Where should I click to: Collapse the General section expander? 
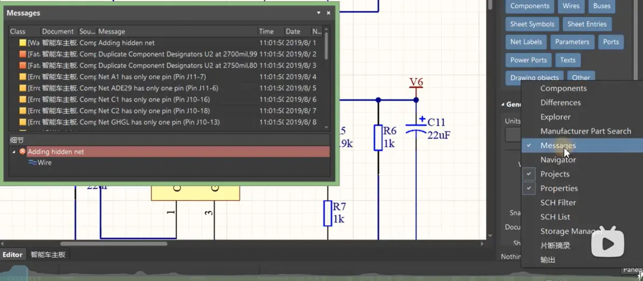[x=503, y=105]
